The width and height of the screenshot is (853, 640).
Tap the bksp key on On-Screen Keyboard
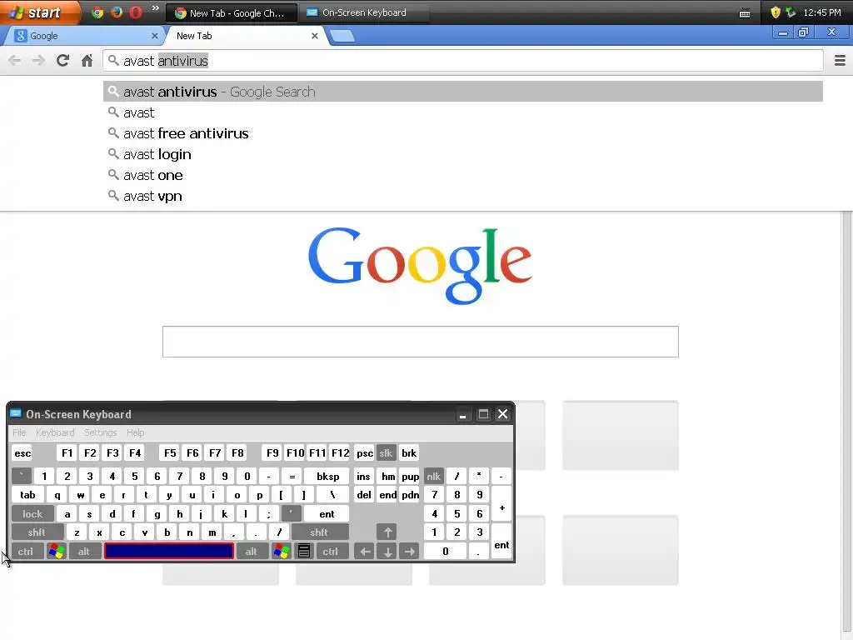(x=327, y=476)
